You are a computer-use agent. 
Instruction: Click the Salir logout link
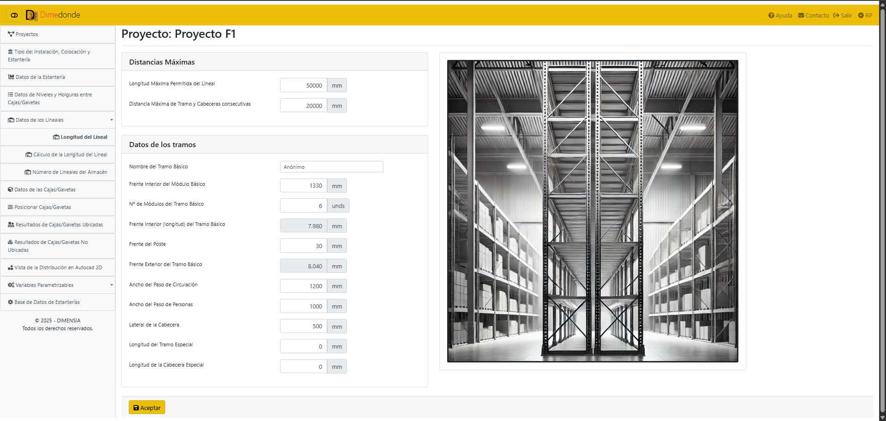coord(843,16)
